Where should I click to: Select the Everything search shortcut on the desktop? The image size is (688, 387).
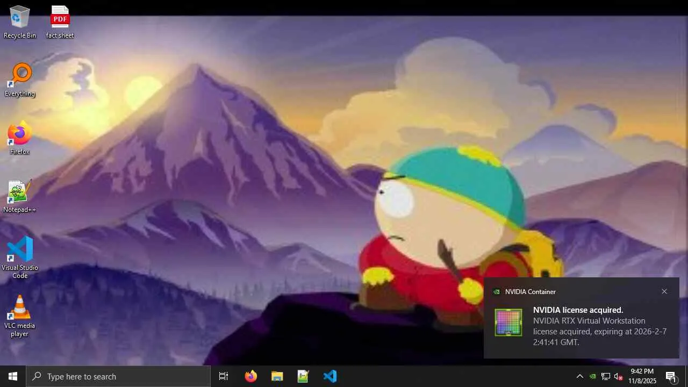point(20,81)
